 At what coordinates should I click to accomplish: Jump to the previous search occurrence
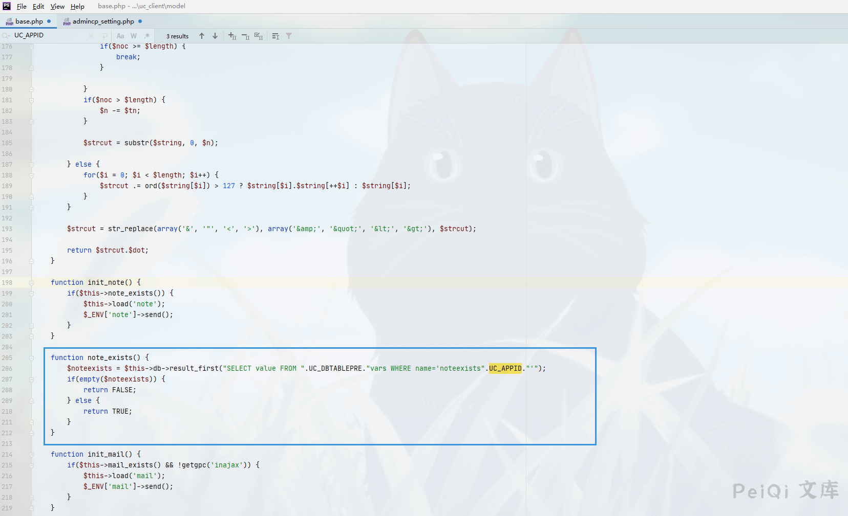pos(202,36)
